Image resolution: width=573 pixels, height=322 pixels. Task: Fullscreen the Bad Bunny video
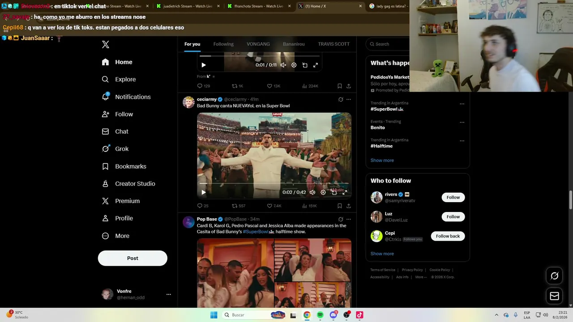pyautogui.click(x=345, y=192)
